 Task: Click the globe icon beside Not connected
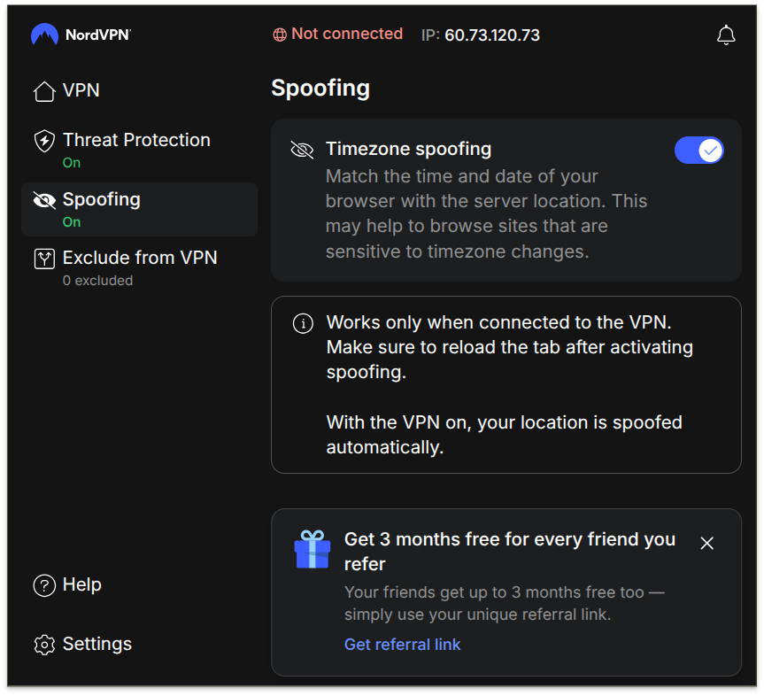coord(280,35)
